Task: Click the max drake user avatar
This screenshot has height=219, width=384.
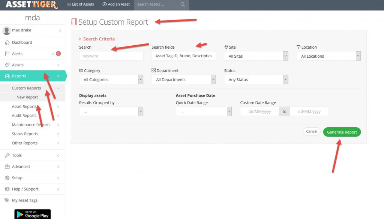Action: [7, 30]
